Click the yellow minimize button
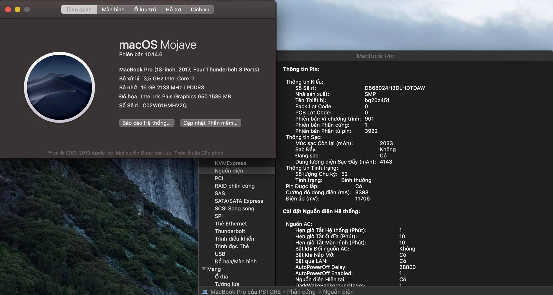The image size is (553, 295). point(18,9)
